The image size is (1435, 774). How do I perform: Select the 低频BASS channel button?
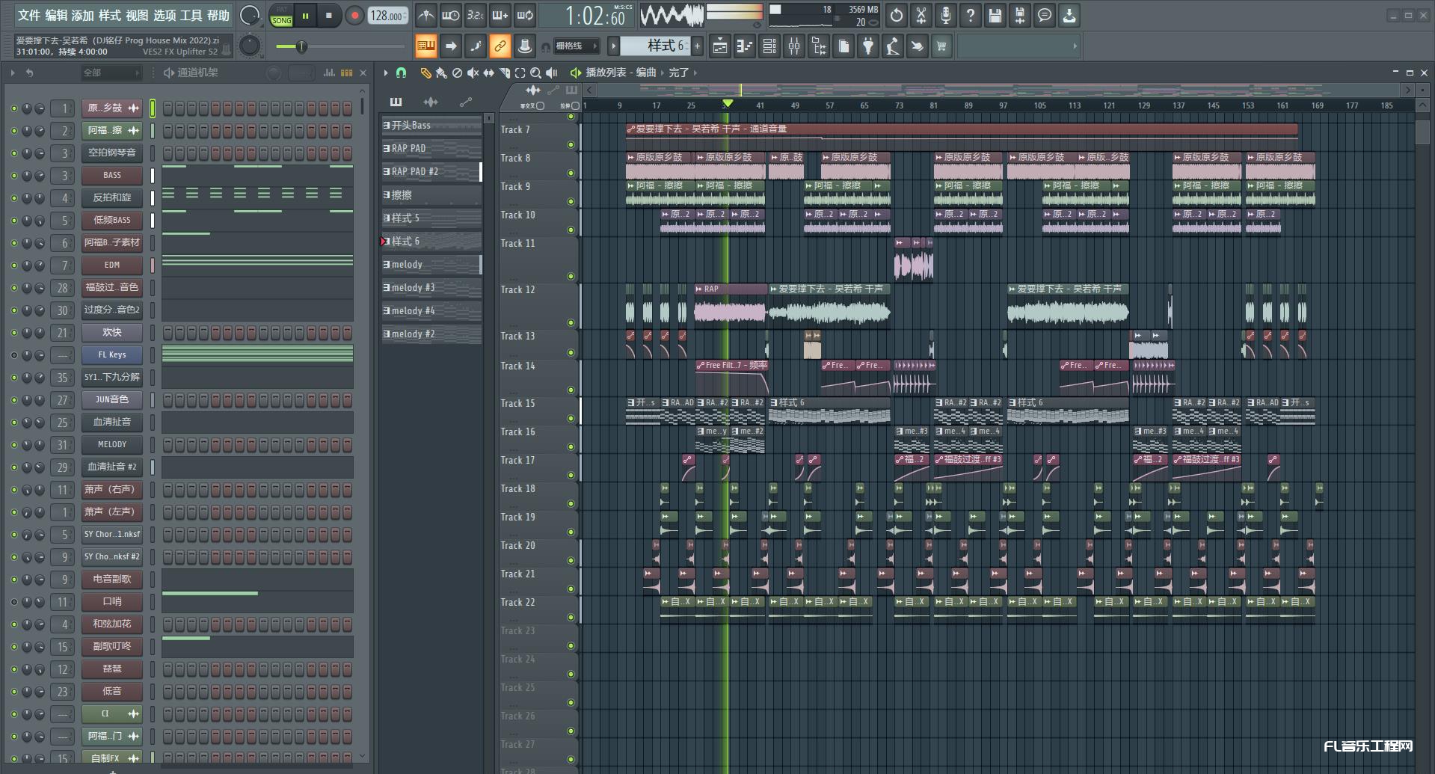112,220
